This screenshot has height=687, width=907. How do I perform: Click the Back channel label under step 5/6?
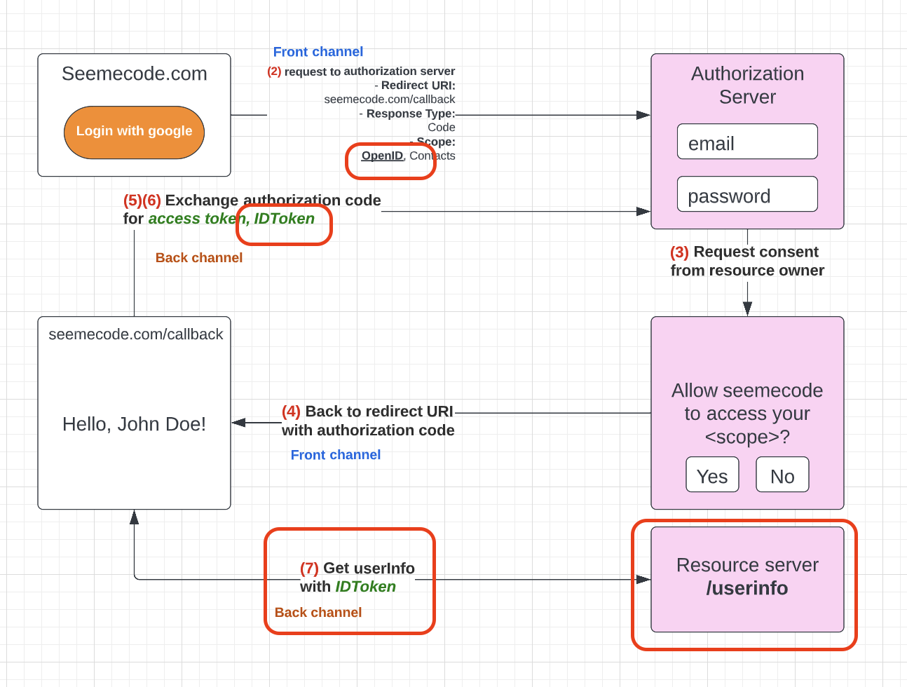coord(198,258)
